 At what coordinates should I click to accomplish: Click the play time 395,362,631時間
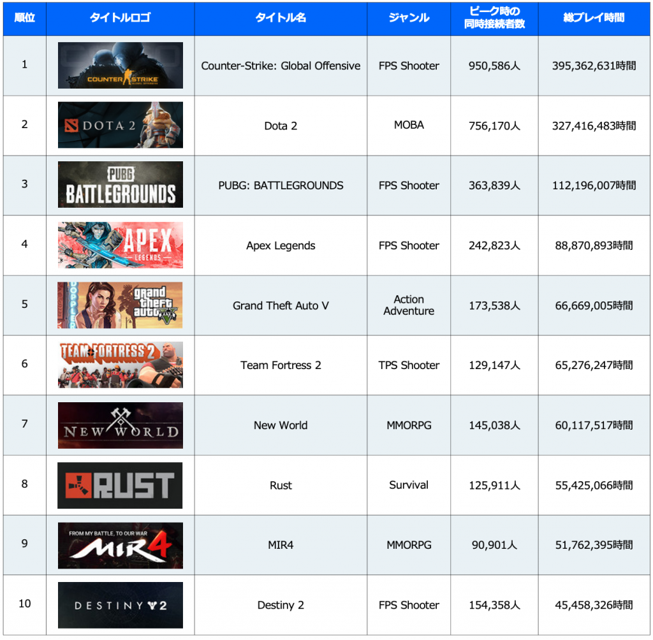594,66
